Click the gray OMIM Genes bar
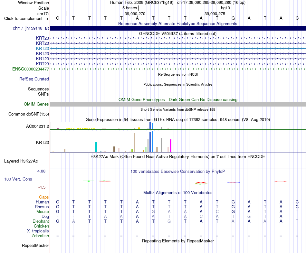The width and height of the screenshot is (306, 253). 178,104
